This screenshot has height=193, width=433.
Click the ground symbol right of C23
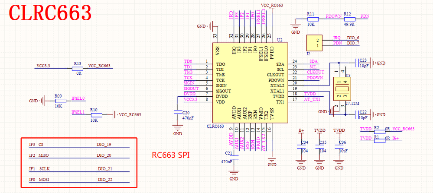click(x=372, y=63)
